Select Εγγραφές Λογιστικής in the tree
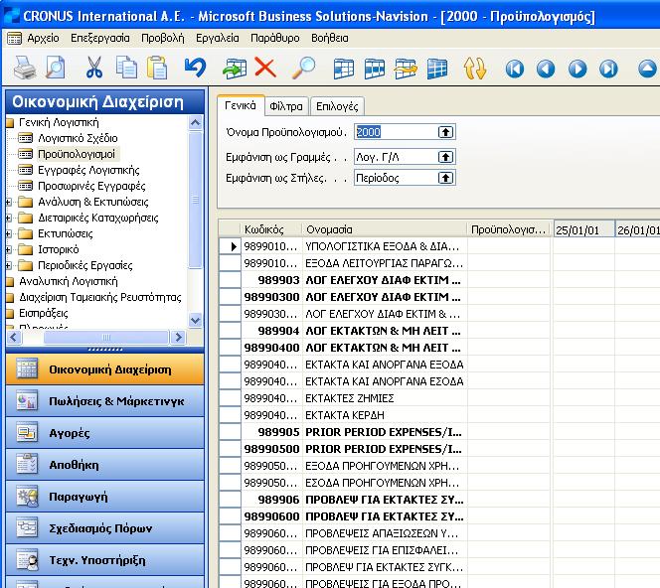The height and width of the screenshot is (588, 660). tap(88, 170)
